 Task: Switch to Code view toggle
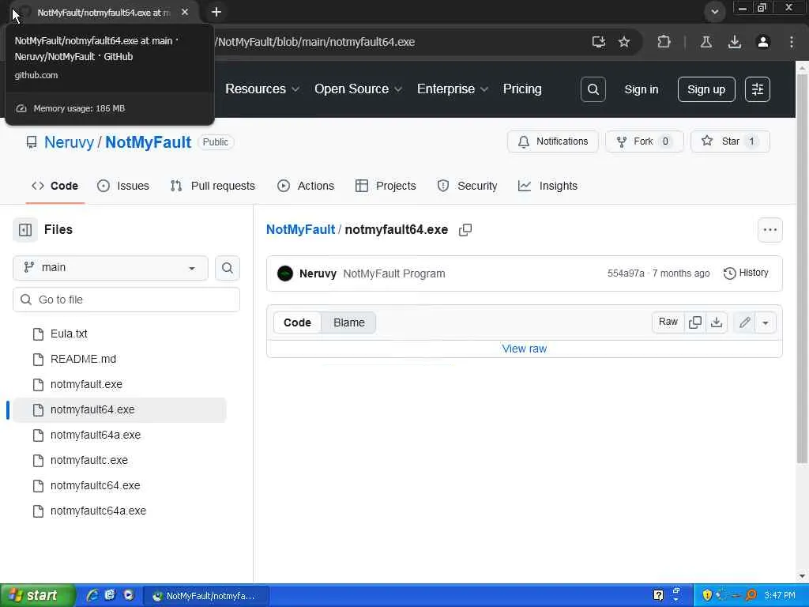tap(297, 322)
